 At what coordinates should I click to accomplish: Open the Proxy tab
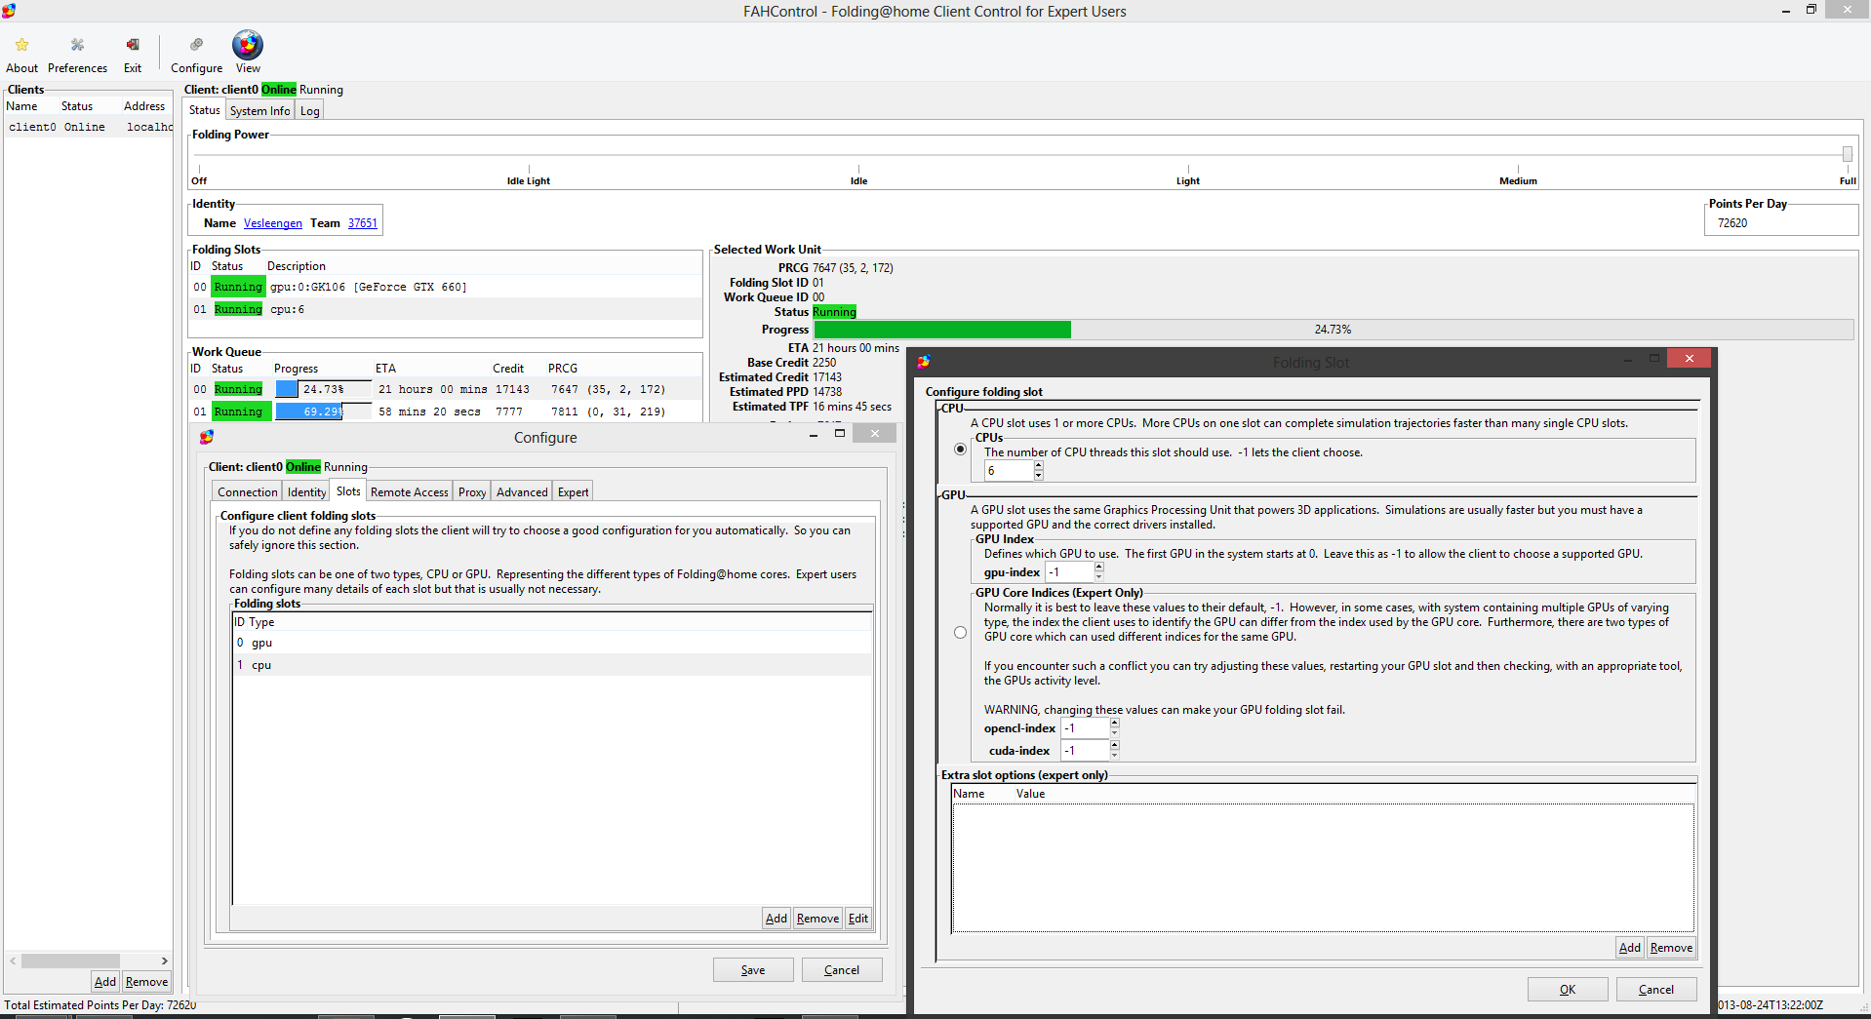(472, 492)
